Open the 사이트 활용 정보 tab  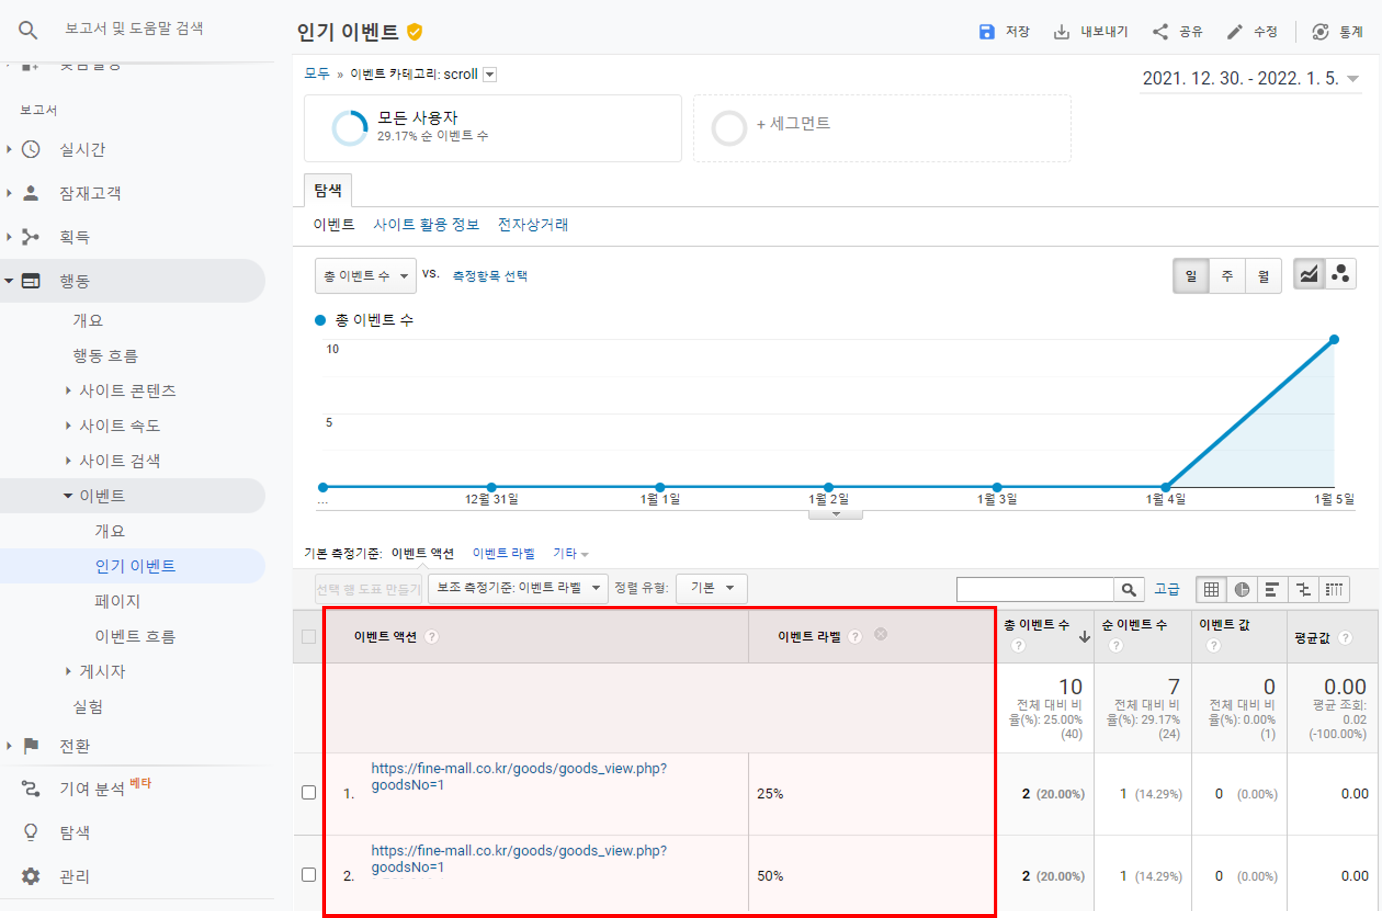pos(426,224)
